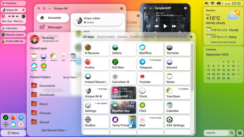The width and height of the screenshot is (244, 137).
Task: Open Youtube app tile
Action: point(151,78)
